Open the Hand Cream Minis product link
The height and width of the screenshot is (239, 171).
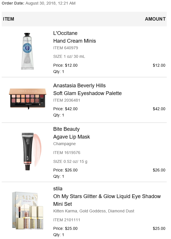click(x=74, y=41)
